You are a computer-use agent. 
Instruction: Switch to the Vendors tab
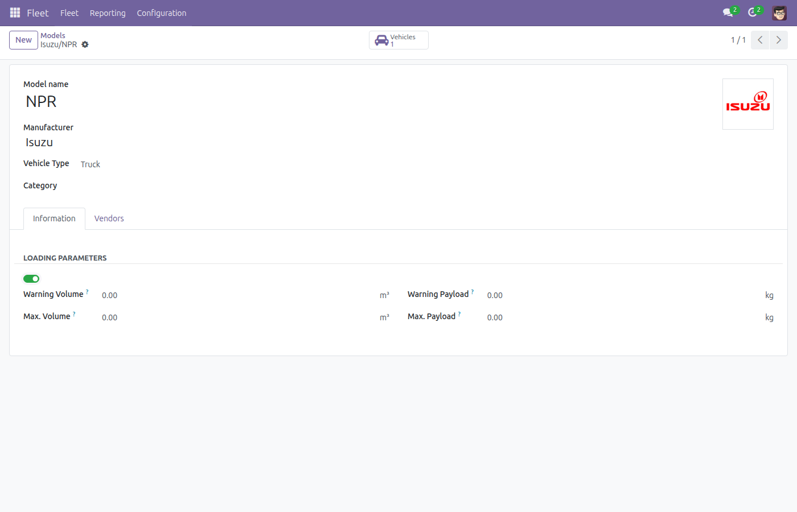tap(109, 218)
